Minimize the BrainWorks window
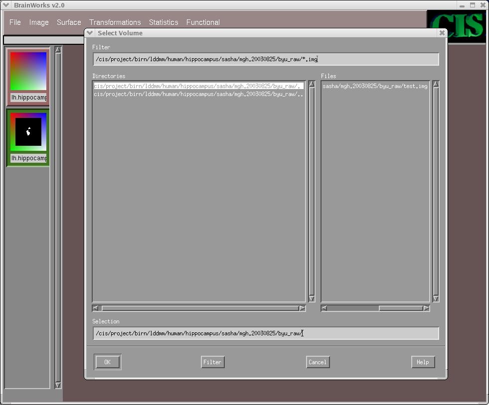Image resolution: width=489 pixels, height=405 pixels. click(462, 5)
